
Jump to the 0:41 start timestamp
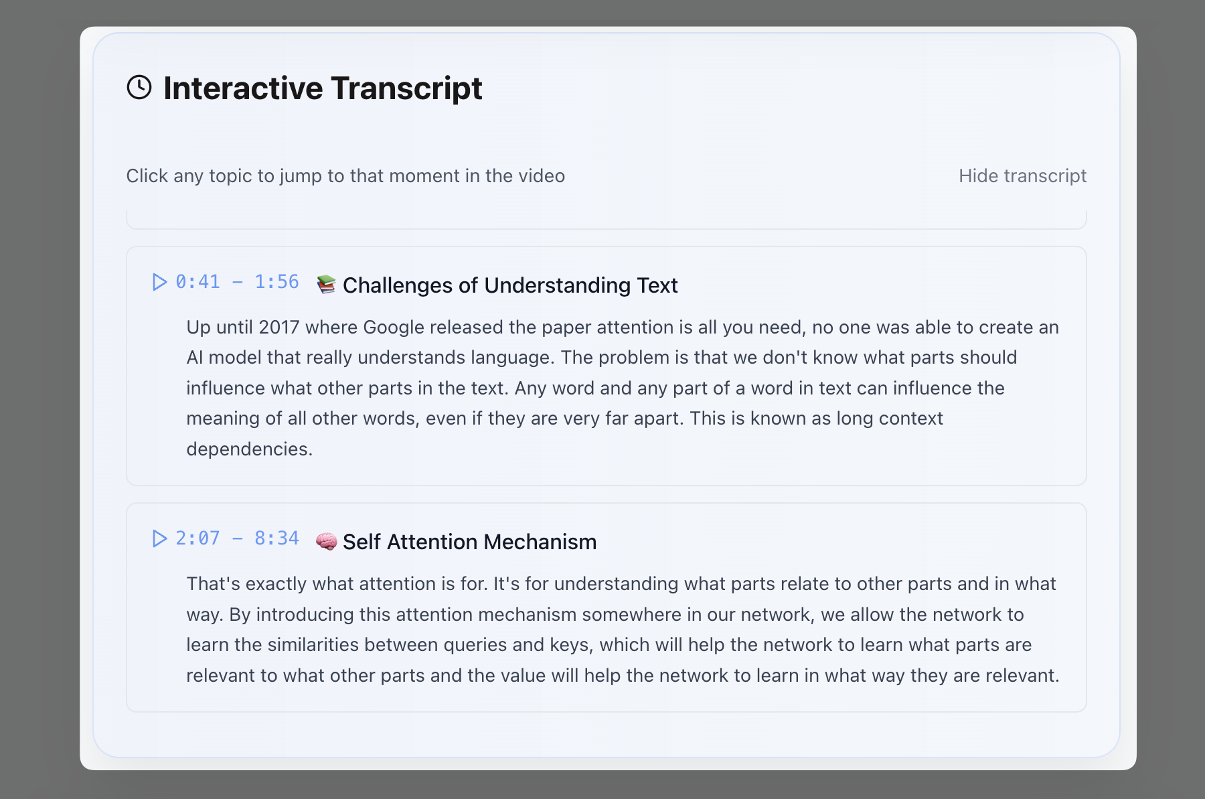[x=197, y=282]
